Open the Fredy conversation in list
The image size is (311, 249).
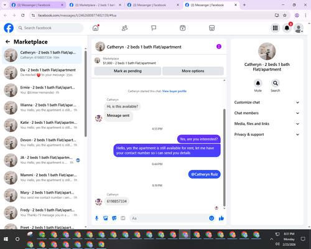(42, 212)
